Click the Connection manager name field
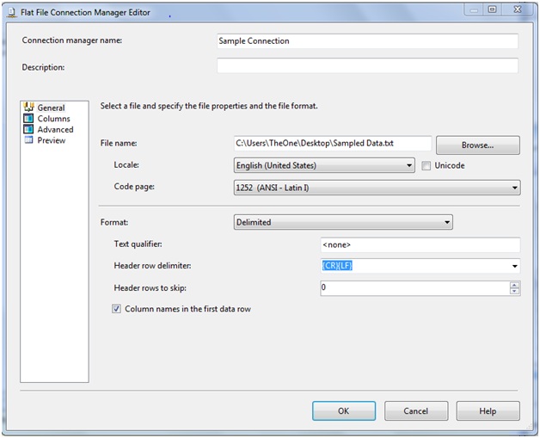The image size is (540, 438). 367,41
